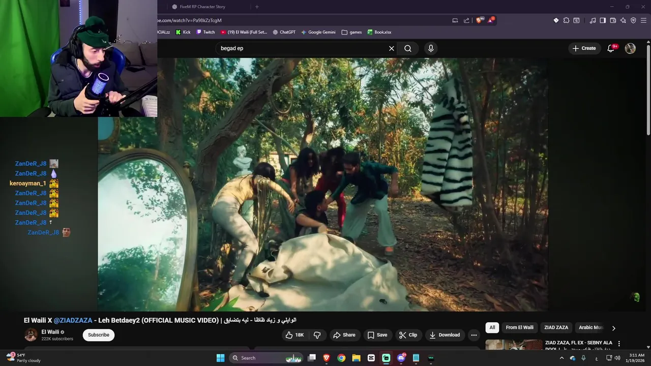
Task: Open the Google Gemini bookmark
Action: tap(318, 32)
